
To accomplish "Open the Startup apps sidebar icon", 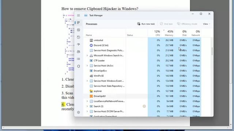I will tap(79, 44).
